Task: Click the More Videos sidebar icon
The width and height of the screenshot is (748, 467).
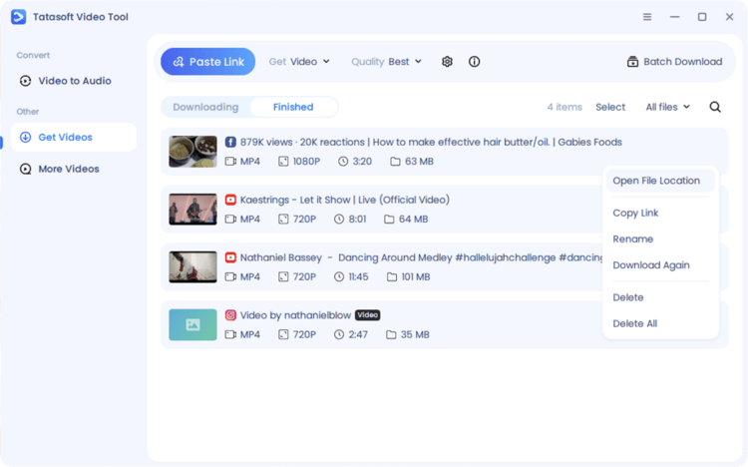Action: 25,169
